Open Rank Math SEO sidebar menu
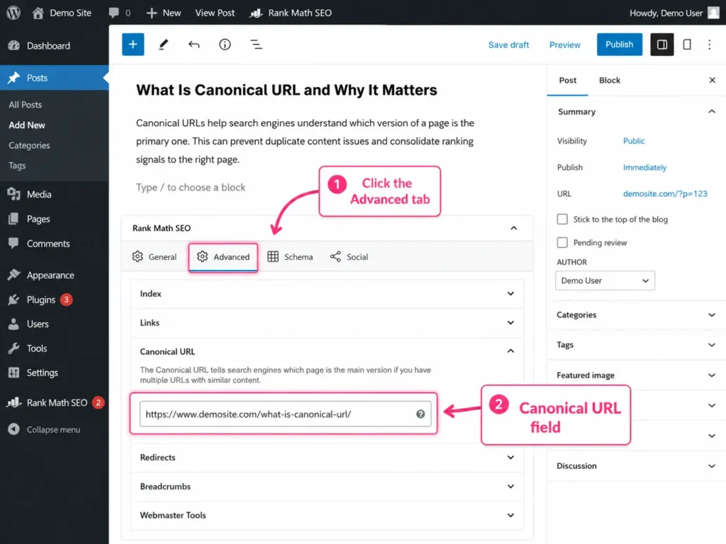 pos(54,403)
